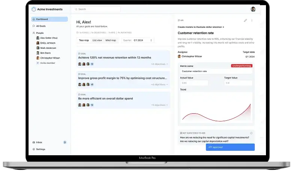Image resolution: width=293 pixels, height=171 pixels.
Task: Click the Inbox envelope icon
Action: tap(34, 142)
